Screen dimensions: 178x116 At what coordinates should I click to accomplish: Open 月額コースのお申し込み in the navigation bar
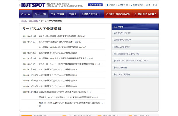coord(118,14)
